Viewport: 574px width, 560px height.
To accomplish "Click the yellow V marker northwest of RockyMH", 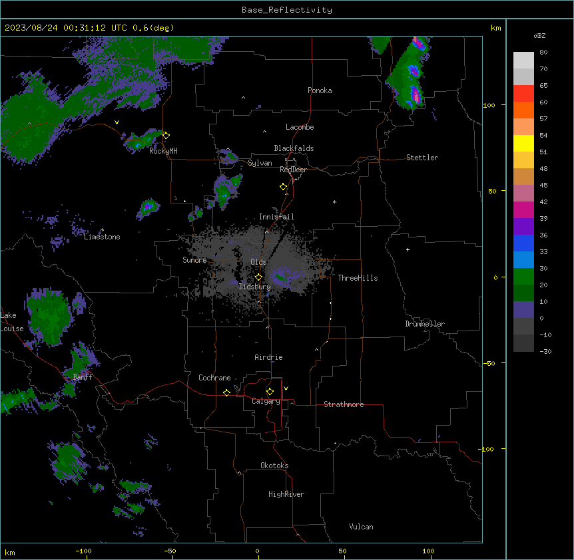I will [117, 122].
